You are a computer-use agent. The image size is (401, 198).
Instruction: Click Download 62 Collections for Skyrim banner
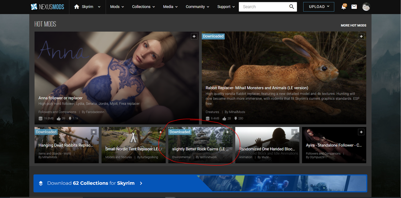click(x=200, y=183)
